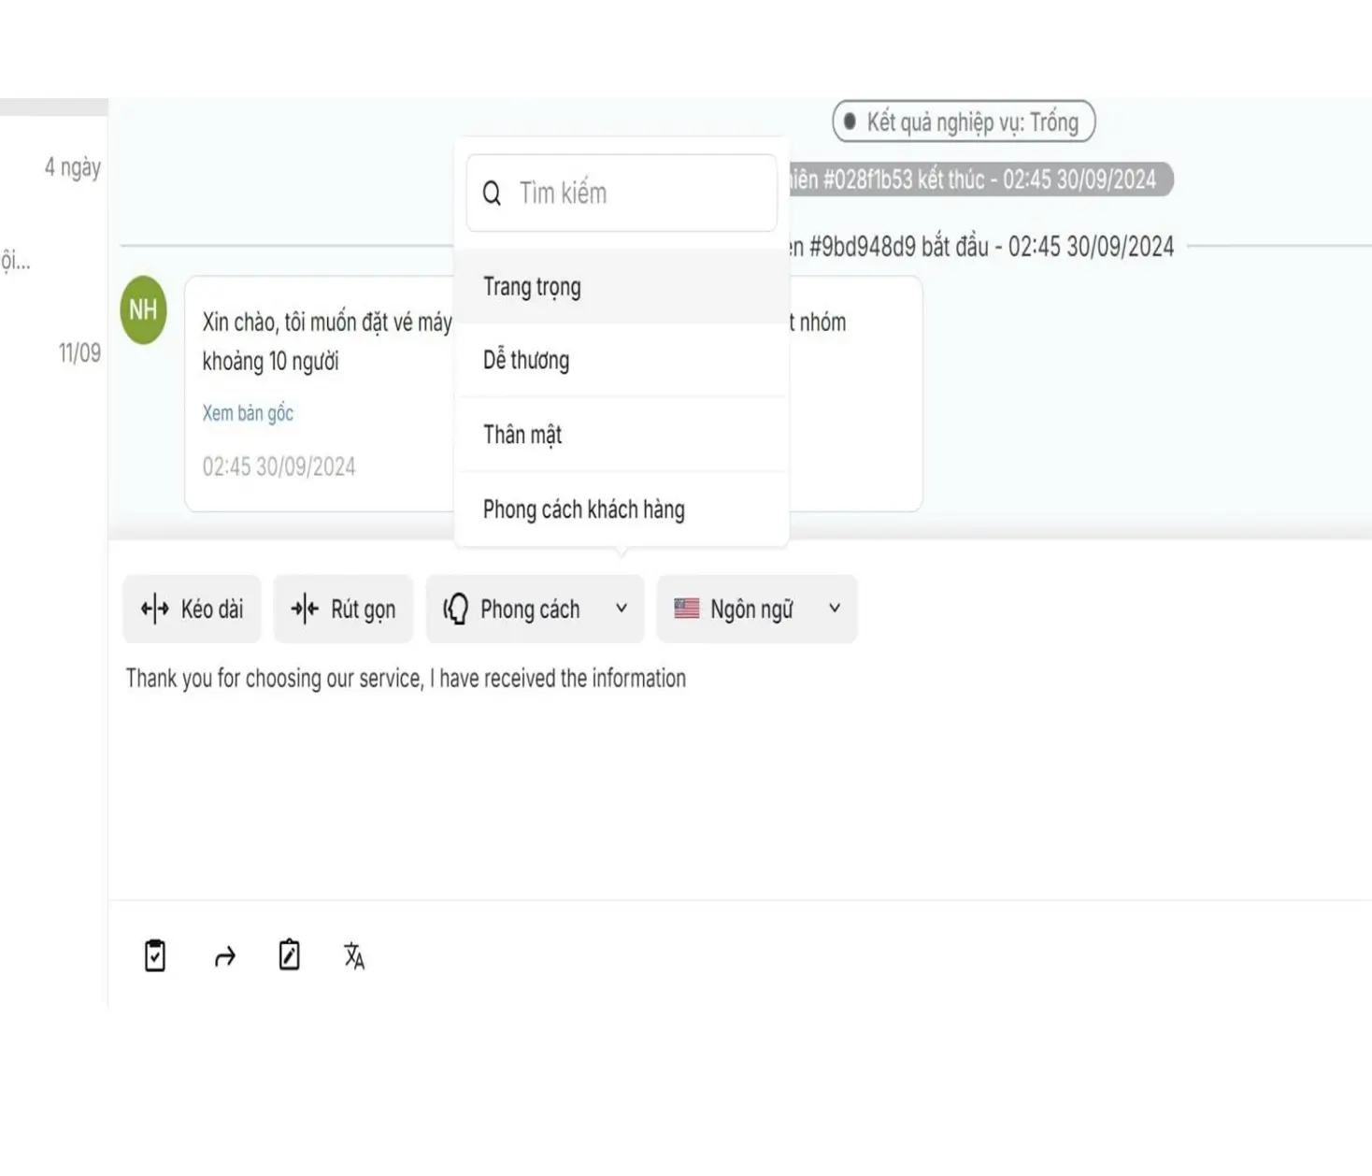Viewport: 1372px width, 1176px height.
Task: Click the forward arrow icon
Action: (224, 956)
